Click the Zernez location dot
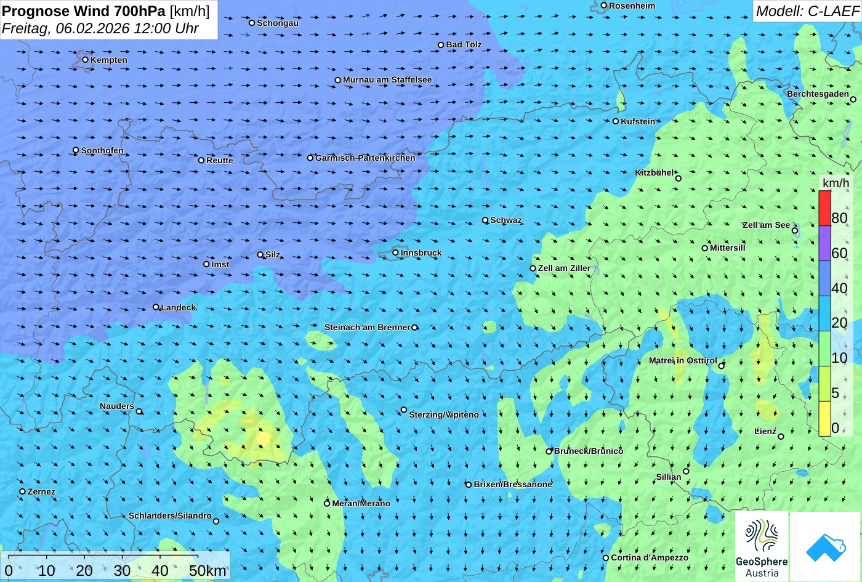This screenshot has height=582, width=862. [x=23, y=491]
